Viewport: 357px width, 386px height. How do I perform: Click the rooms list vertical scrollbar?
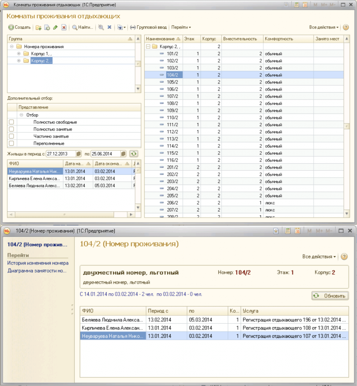pos(346,126)
